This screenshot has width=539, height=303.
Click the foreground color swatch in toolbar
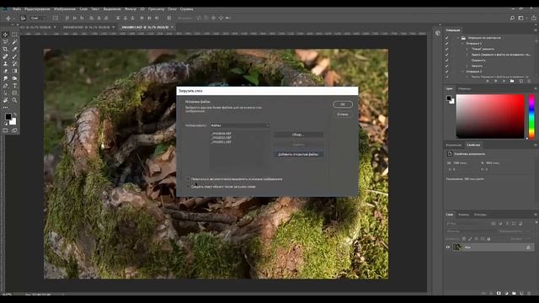8,117
